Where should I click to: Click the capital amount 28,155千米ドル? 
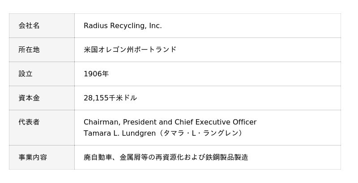click(110, 98)
